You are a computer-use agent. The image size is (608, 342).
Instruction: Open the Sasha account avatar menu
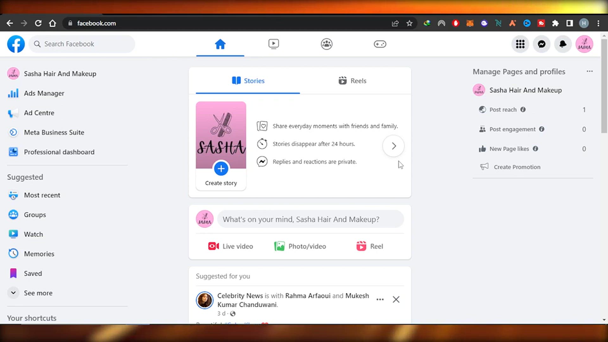[584, 44]
